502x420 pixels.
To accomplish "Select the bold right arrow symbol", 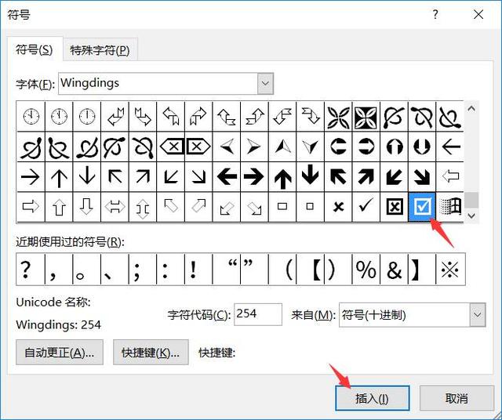I will point(254,176).
